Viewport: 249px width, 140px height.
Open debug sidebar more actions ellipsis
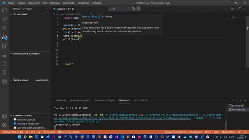click(46, 9)
